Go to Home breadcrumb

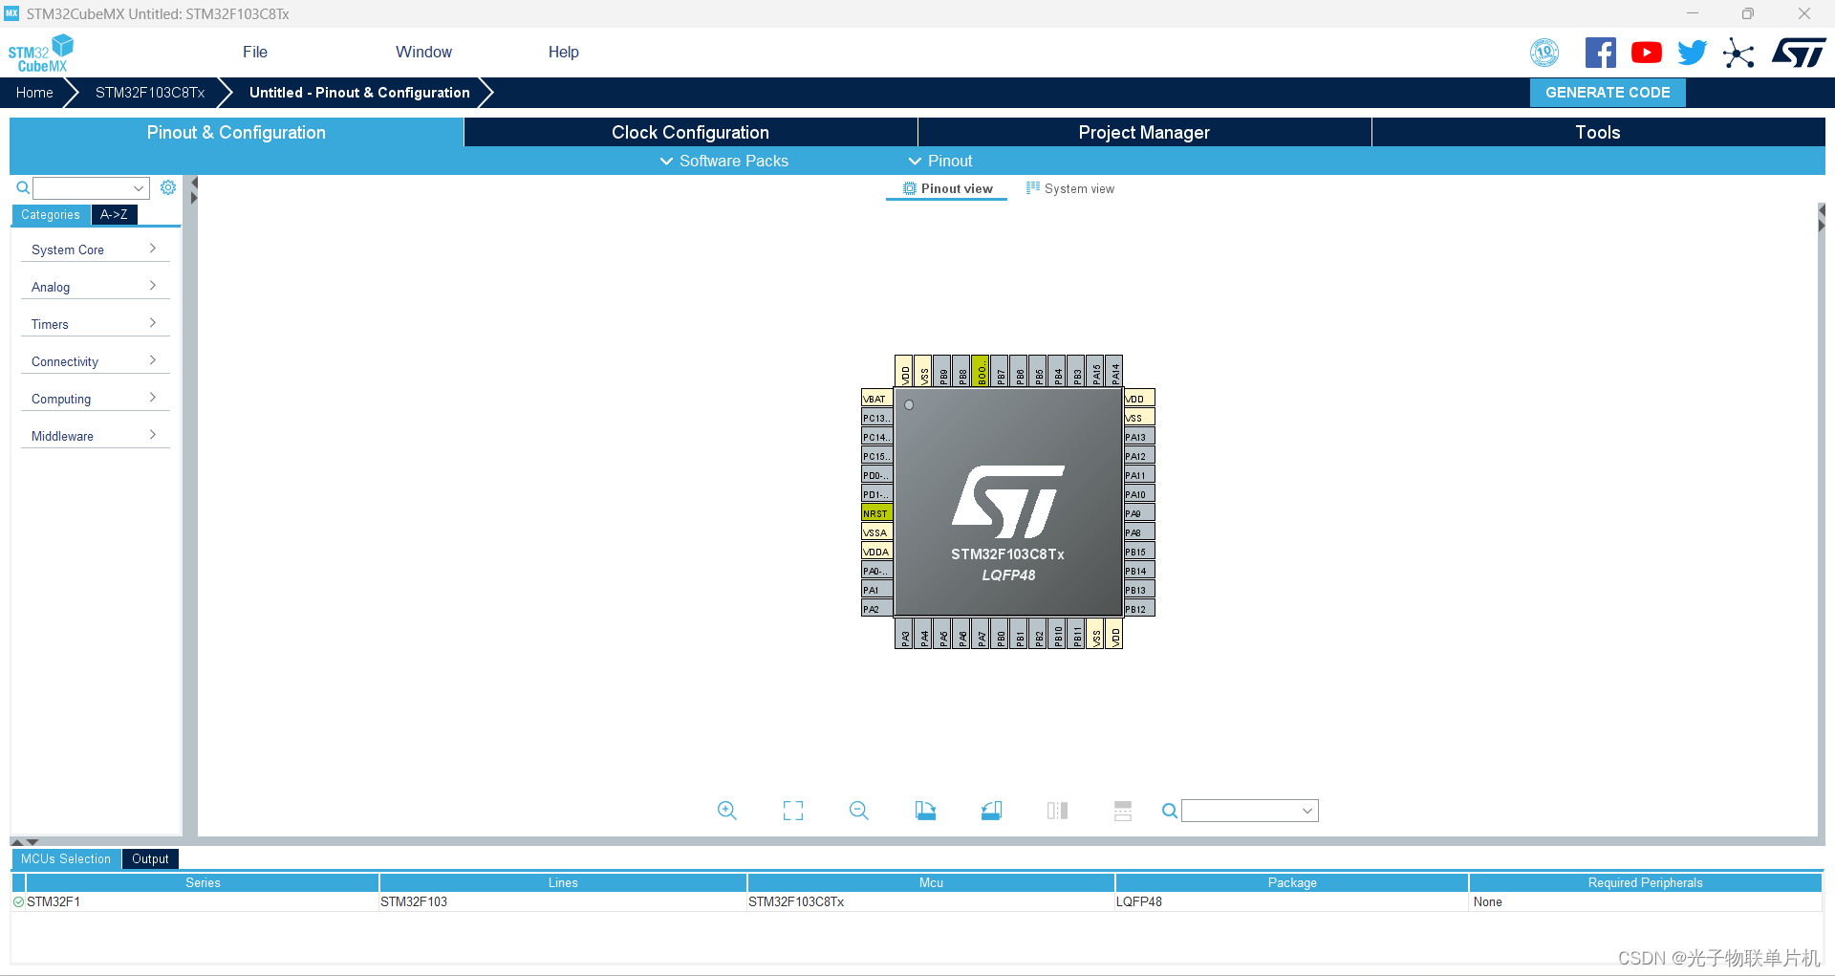[x=34, y=93]
